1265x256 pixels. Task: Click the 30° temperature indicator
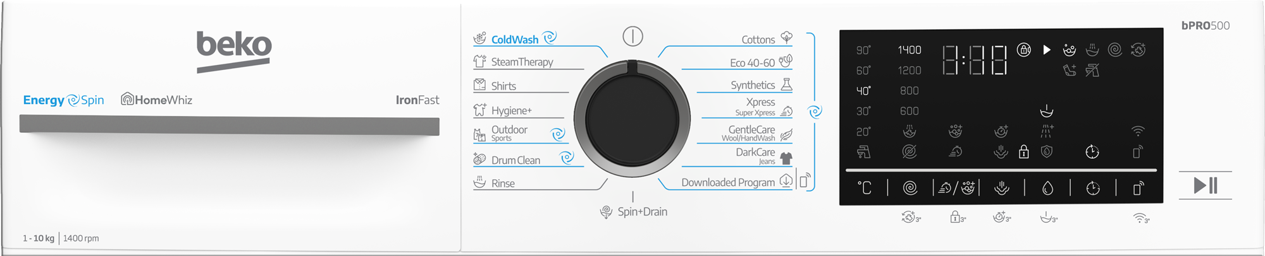pyautogui.click(x=863, y=111)
